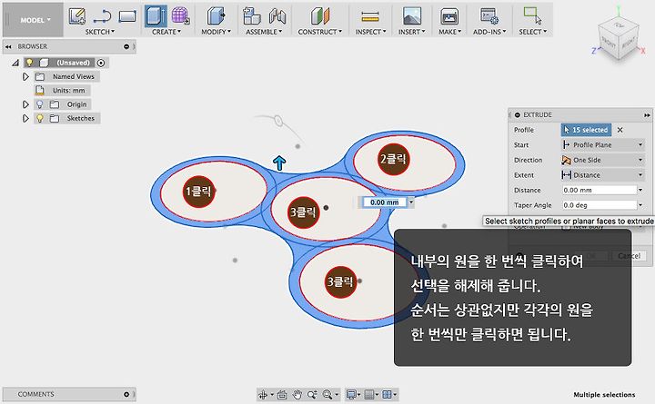
Task: Collapse the Extrude dialog header
Action: pyautogui.click(x=518, y=114)
